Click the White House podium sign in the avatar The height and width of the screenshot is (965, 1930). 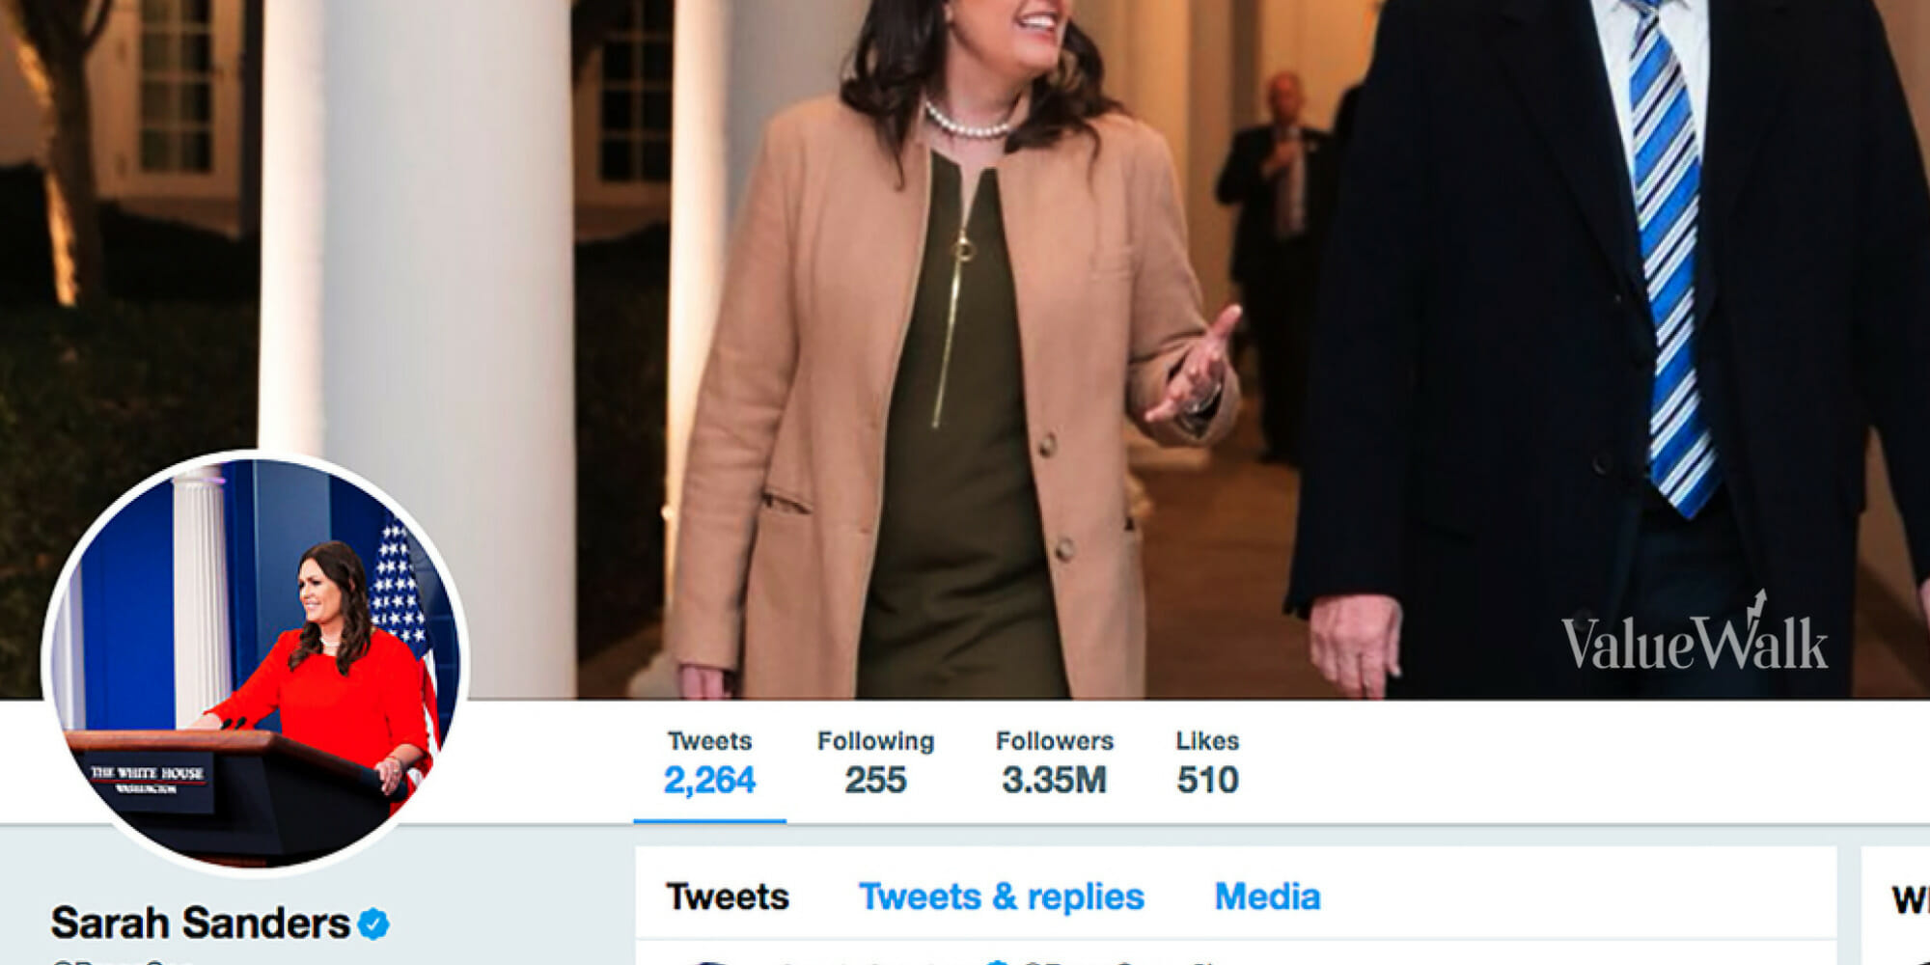click(x=147, y=780)
